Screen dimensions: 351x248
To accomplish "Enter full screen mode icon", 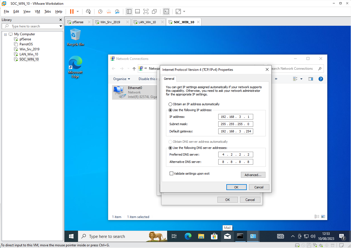I will point(146,11).
